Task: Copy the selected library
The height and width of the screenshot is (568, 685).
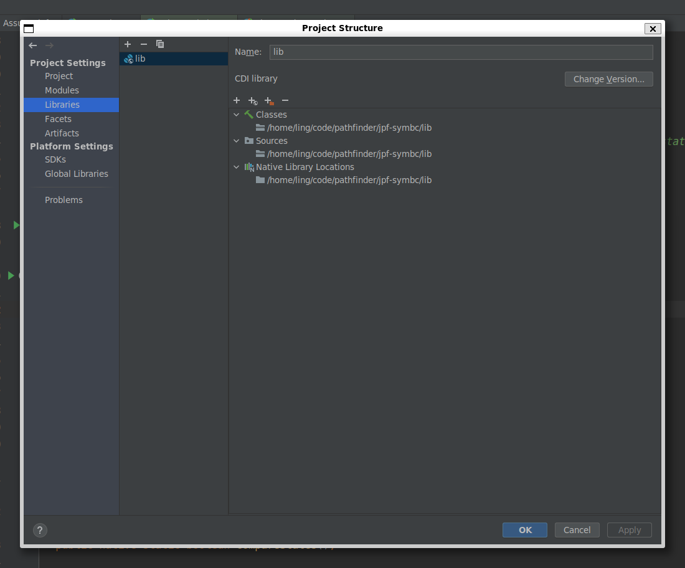Action: coord(160,44)
